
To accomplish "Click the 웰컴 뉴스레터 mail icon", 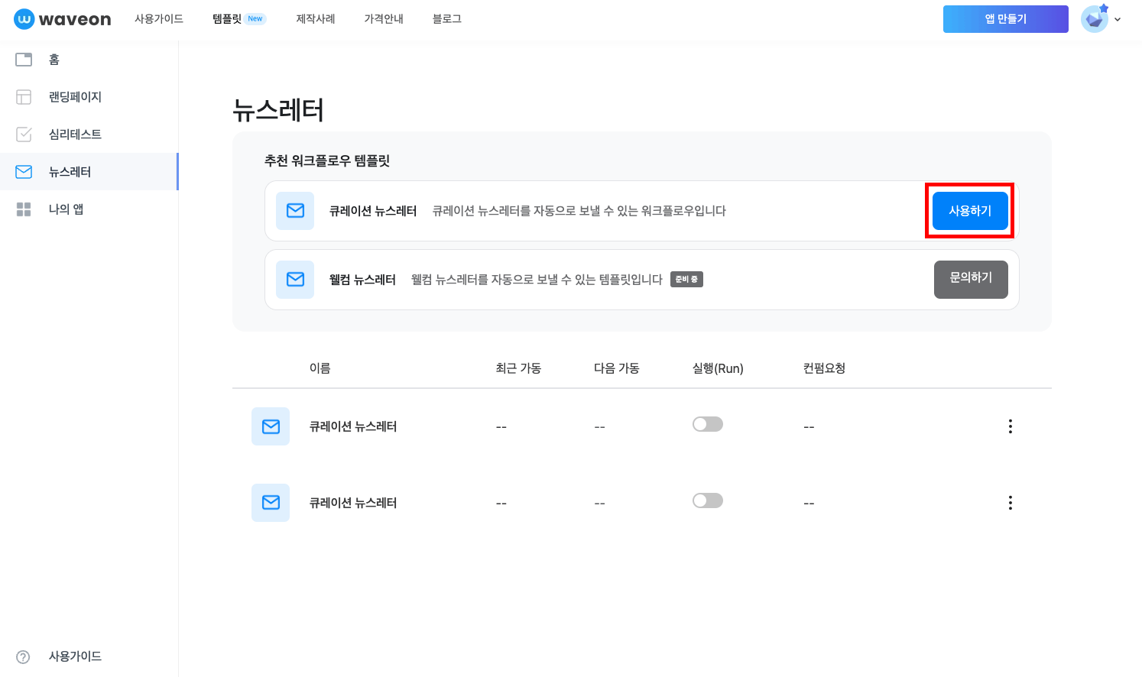I will [295, 279].
